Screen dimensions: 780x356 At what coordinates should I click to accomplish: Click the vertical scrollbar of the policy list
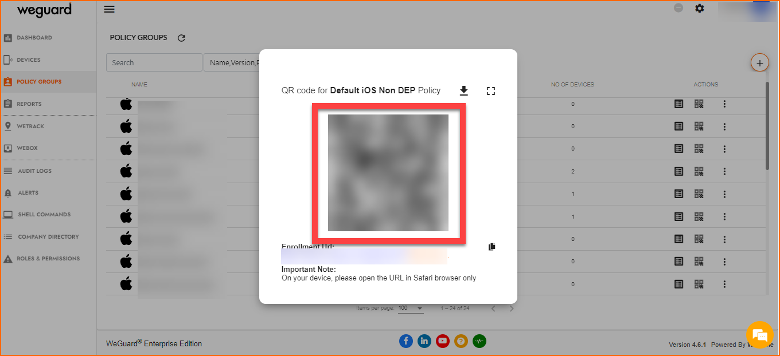[x=767, y=126]
